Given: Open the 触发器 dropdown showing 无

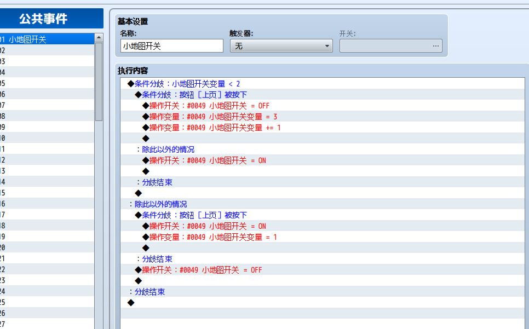Looking at the screenshot, I should (x=281, y=46).
